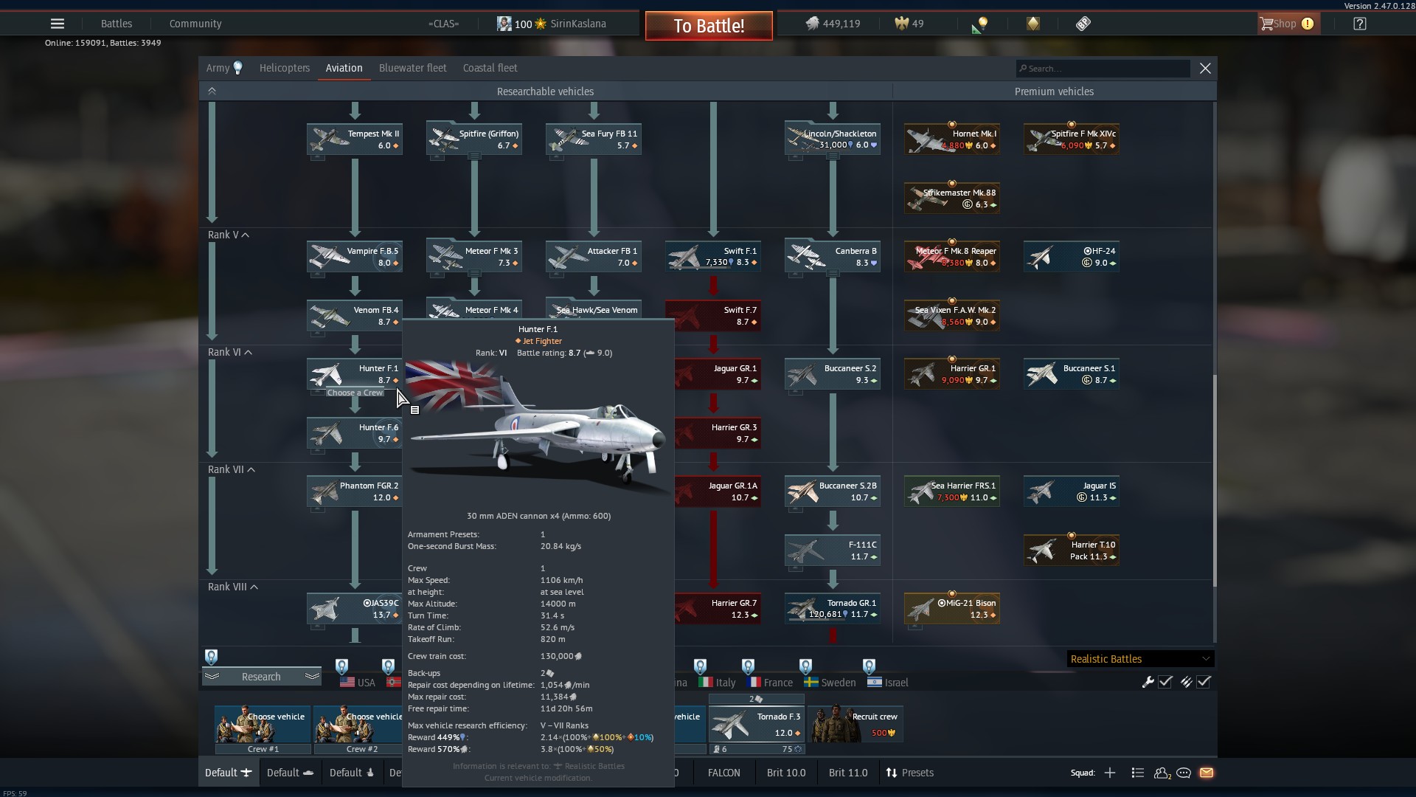The image size is (1416, 797).
Task: Open the Community menu
Action: [x=195, y=24]
